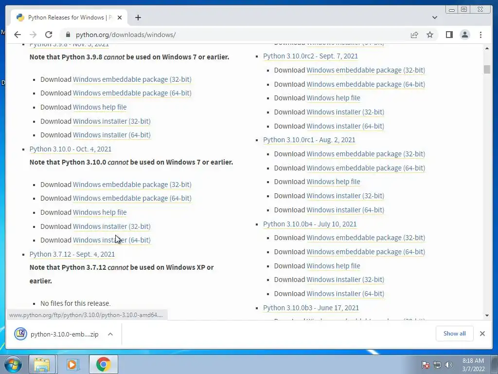Open Python 3.10.0b3 - June 17, 2021 release
The width and height of the screenshot is (498, 374).
[x=311, y=308]
